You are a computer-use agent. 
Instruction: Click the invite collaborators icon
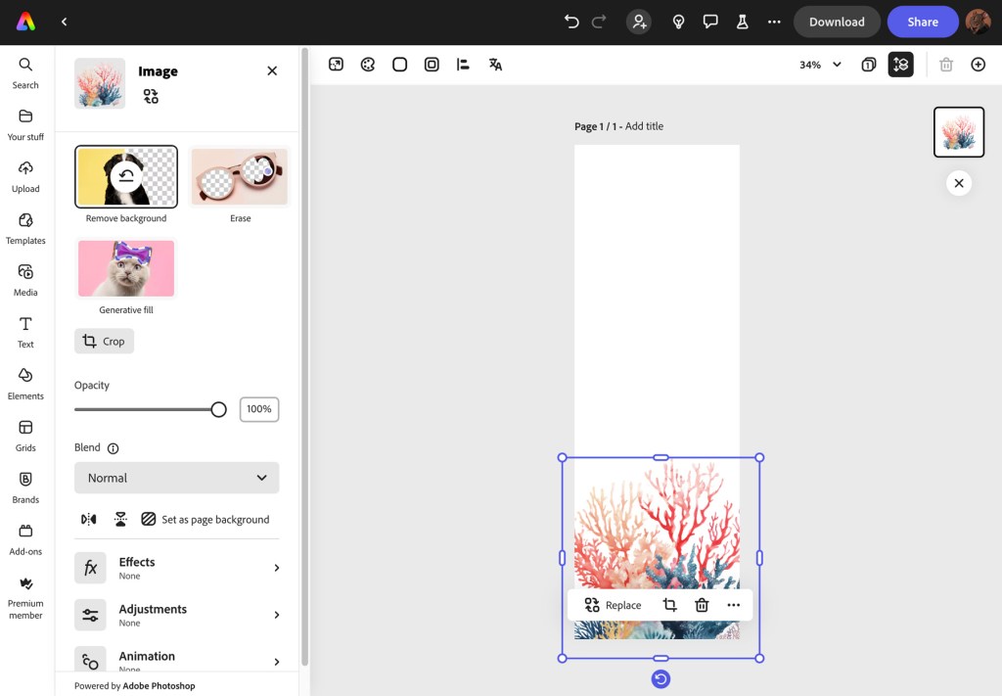pos(639,22)
